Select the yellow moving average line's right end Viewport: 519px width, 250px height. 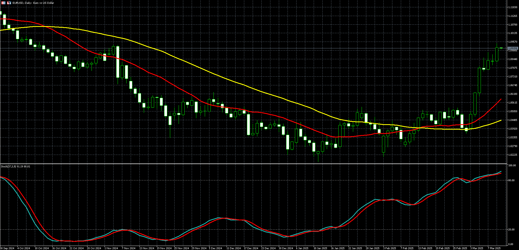tap(501, 120)
